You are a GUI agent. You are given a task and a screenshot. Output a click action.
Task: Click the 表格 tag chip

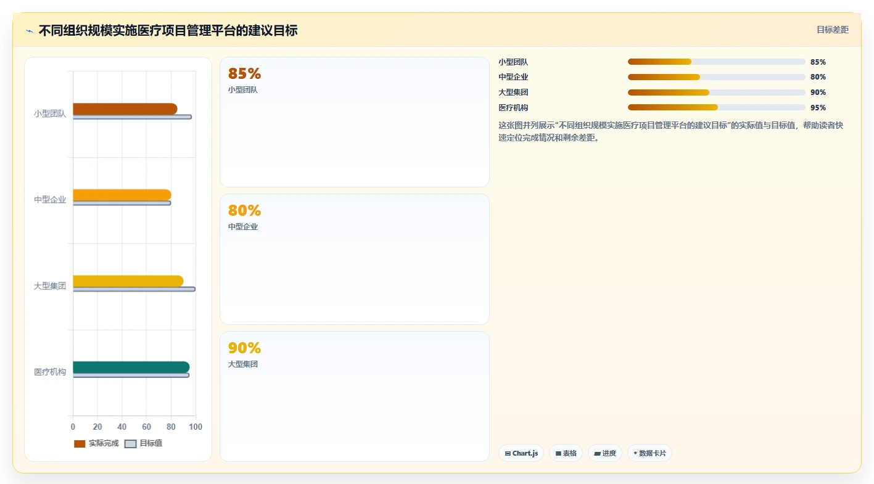point(566,453)
